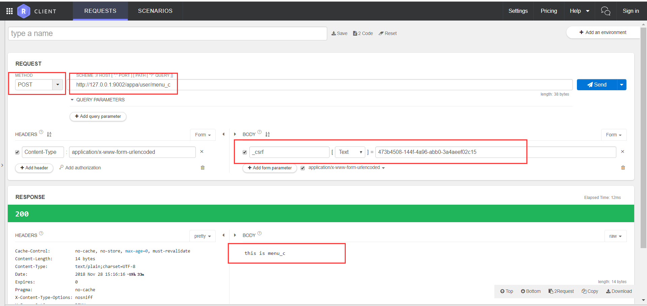The image size is (647, 306).
Task: Copy the response body
Action: 590,291
